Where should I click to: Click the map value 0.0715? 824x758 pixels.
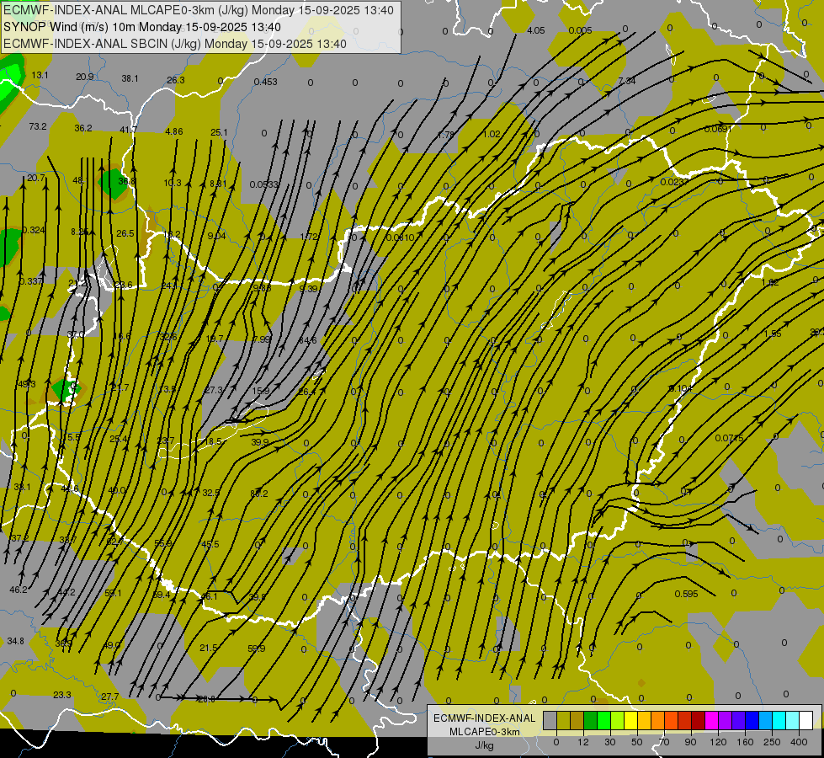point(730,438)
